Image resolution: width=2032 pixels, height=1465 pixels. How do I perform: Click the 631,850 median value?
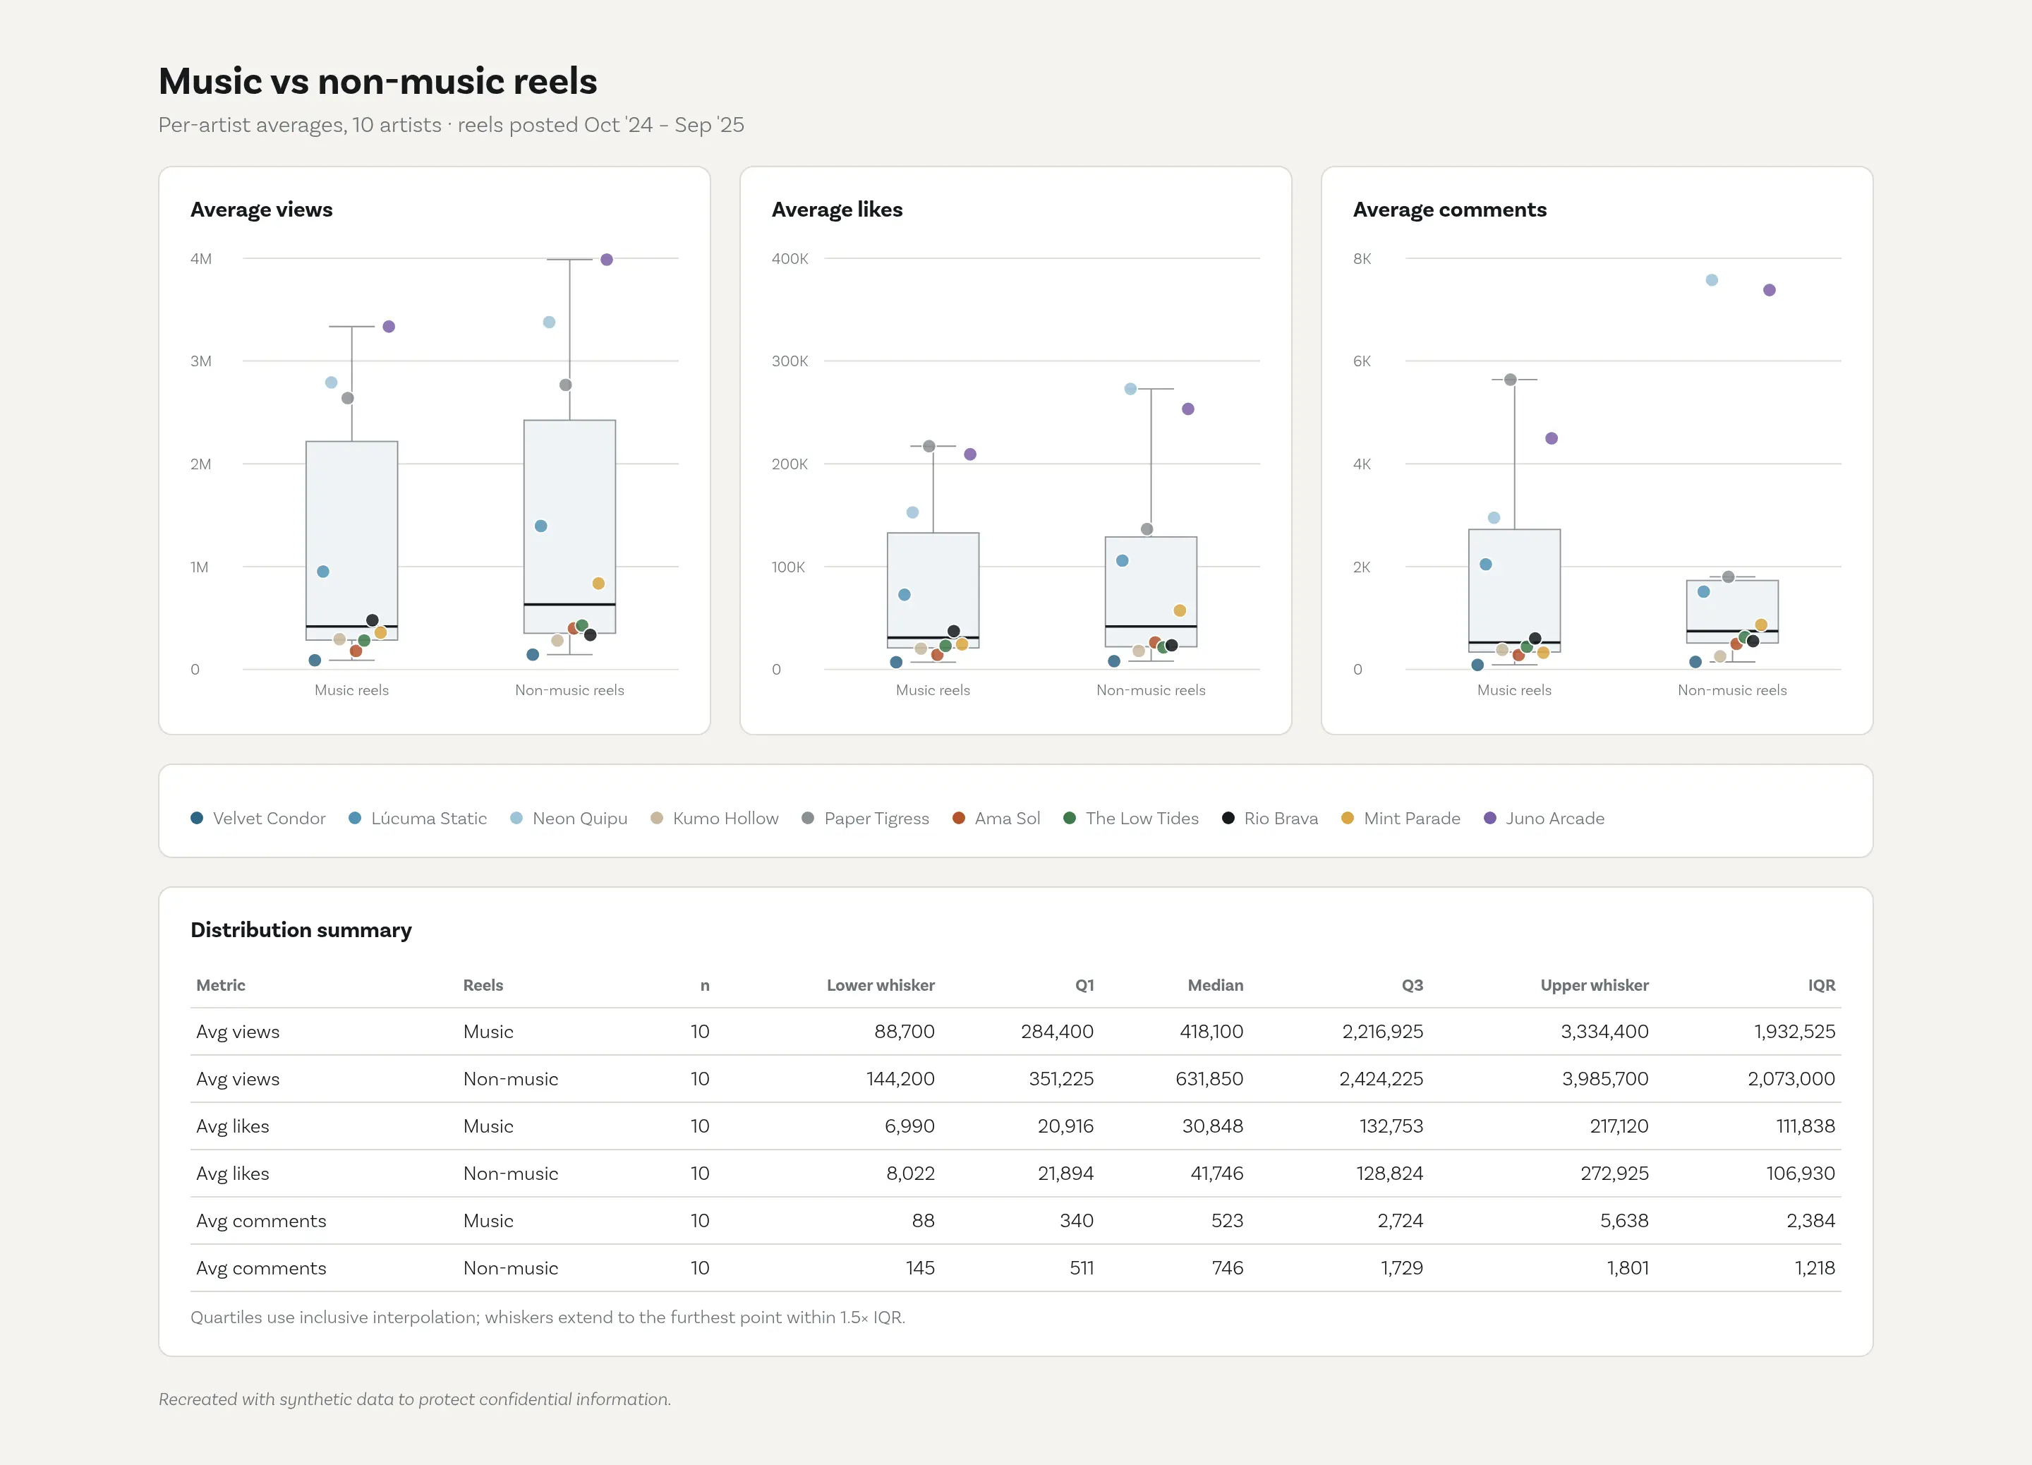pos(1209,1079)
